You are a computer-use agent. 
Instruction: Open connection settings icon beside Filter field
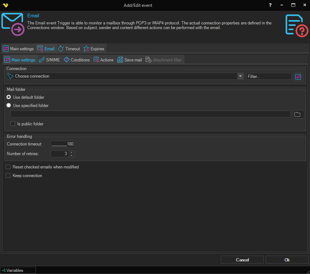[x=298, y=76]
